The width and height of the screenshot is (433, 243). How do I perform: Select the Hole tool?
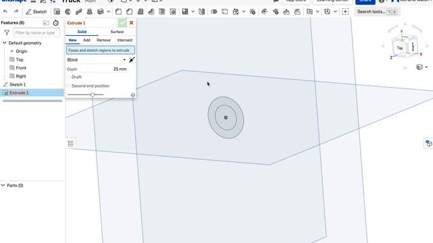click(x=173, y=11)
